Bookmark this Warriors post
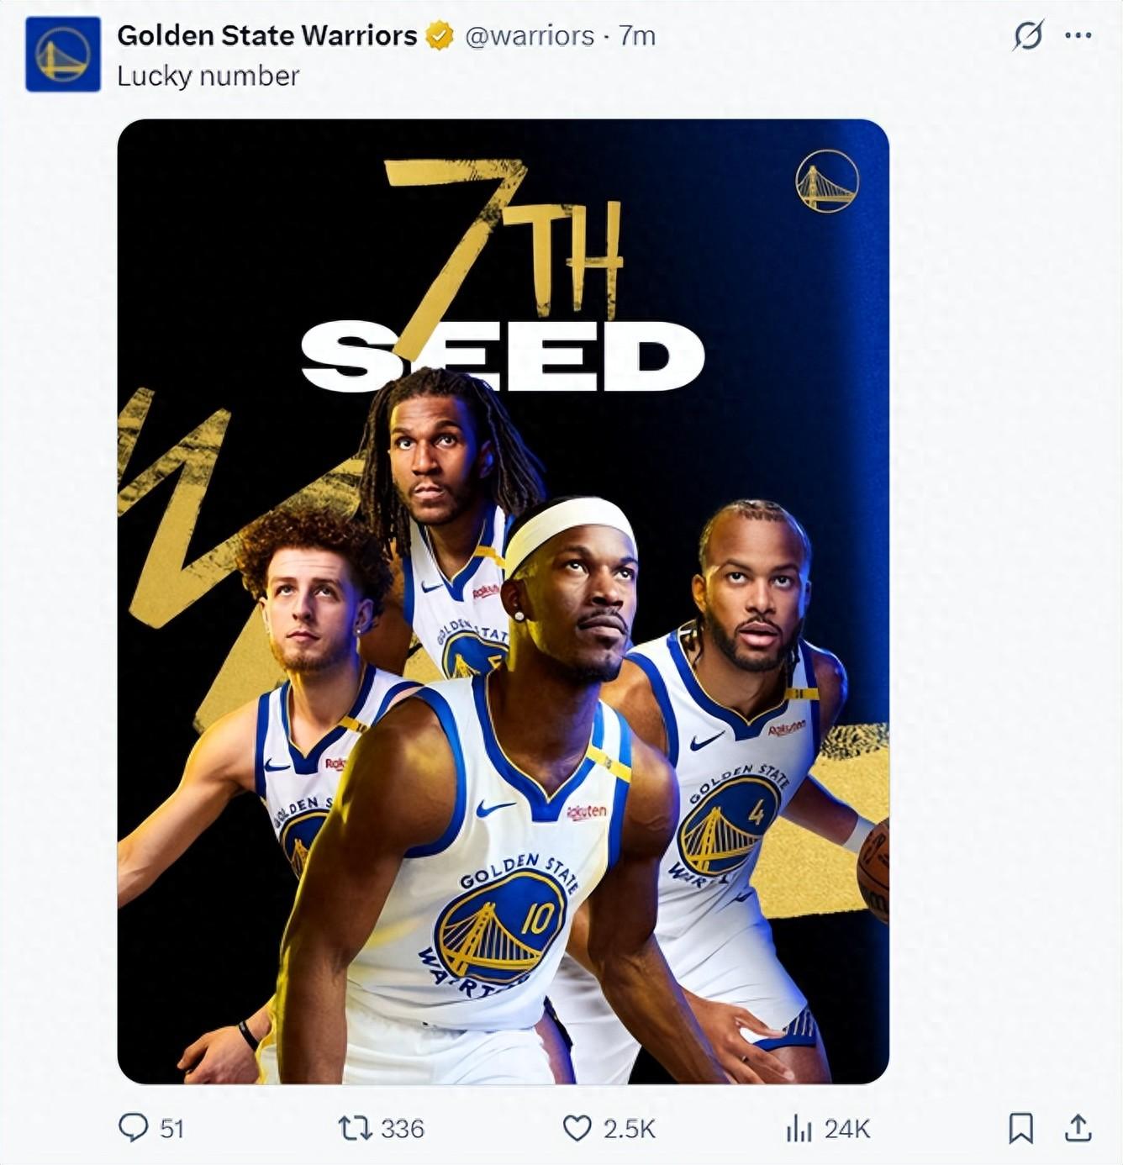The image size is (1123, 1165). [x=1020, y=1128]
